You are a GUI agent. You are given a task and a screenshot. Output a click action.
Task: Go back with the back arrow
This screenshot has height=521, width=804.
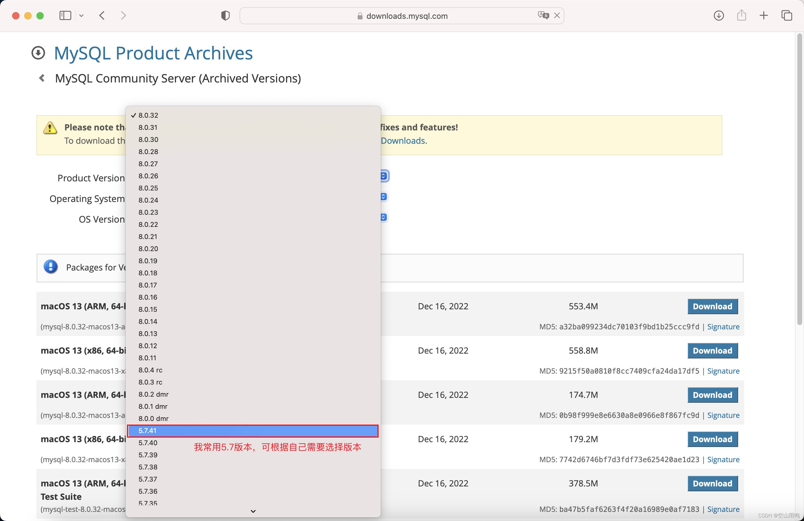[102, 15]
